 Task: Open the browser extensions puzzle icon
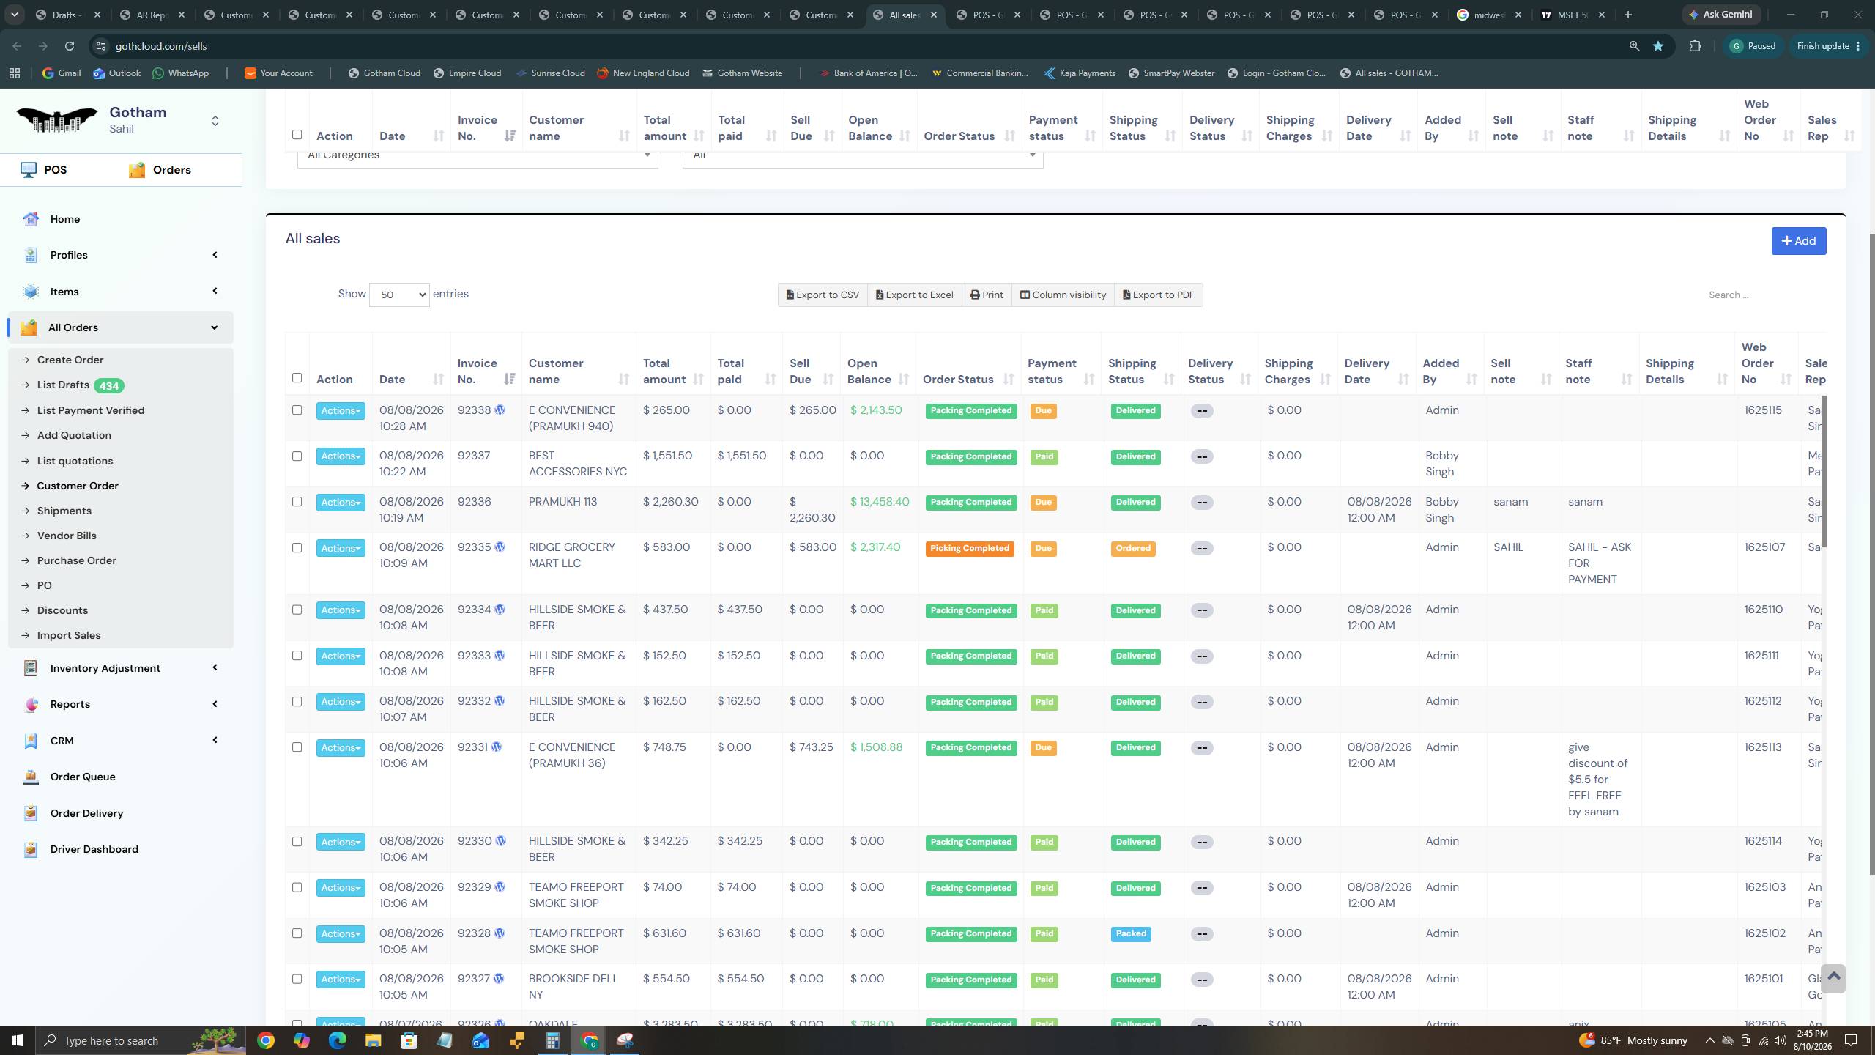tap(1695, 46)
